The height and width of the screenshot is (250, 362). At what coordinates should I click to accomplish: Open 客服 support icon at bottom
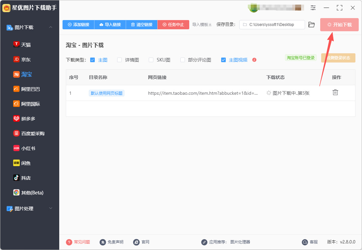[305, 242]
